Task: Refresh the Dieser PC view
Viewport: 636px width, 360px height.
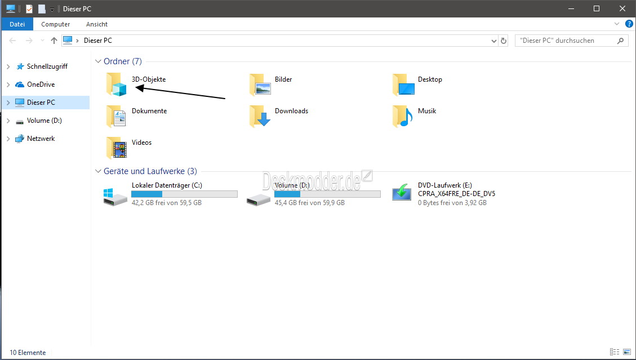Action: tap(504, 41)
